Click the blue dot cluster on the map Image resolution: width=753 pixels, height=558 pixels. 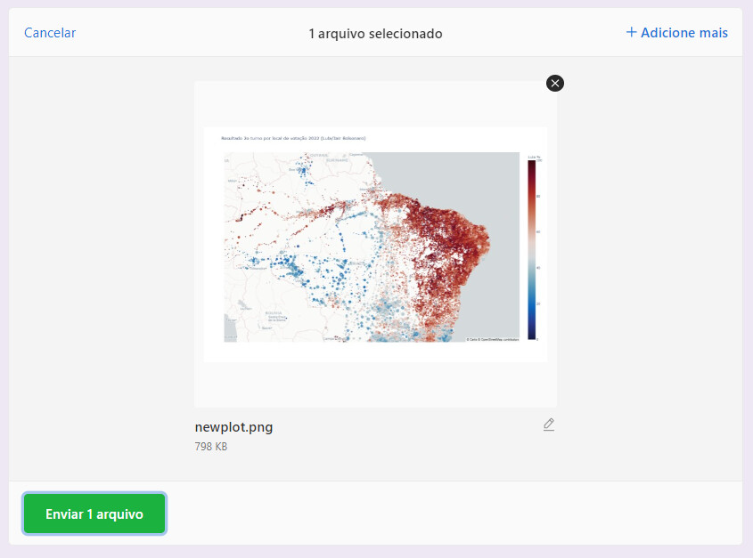[x=288, y=266]
